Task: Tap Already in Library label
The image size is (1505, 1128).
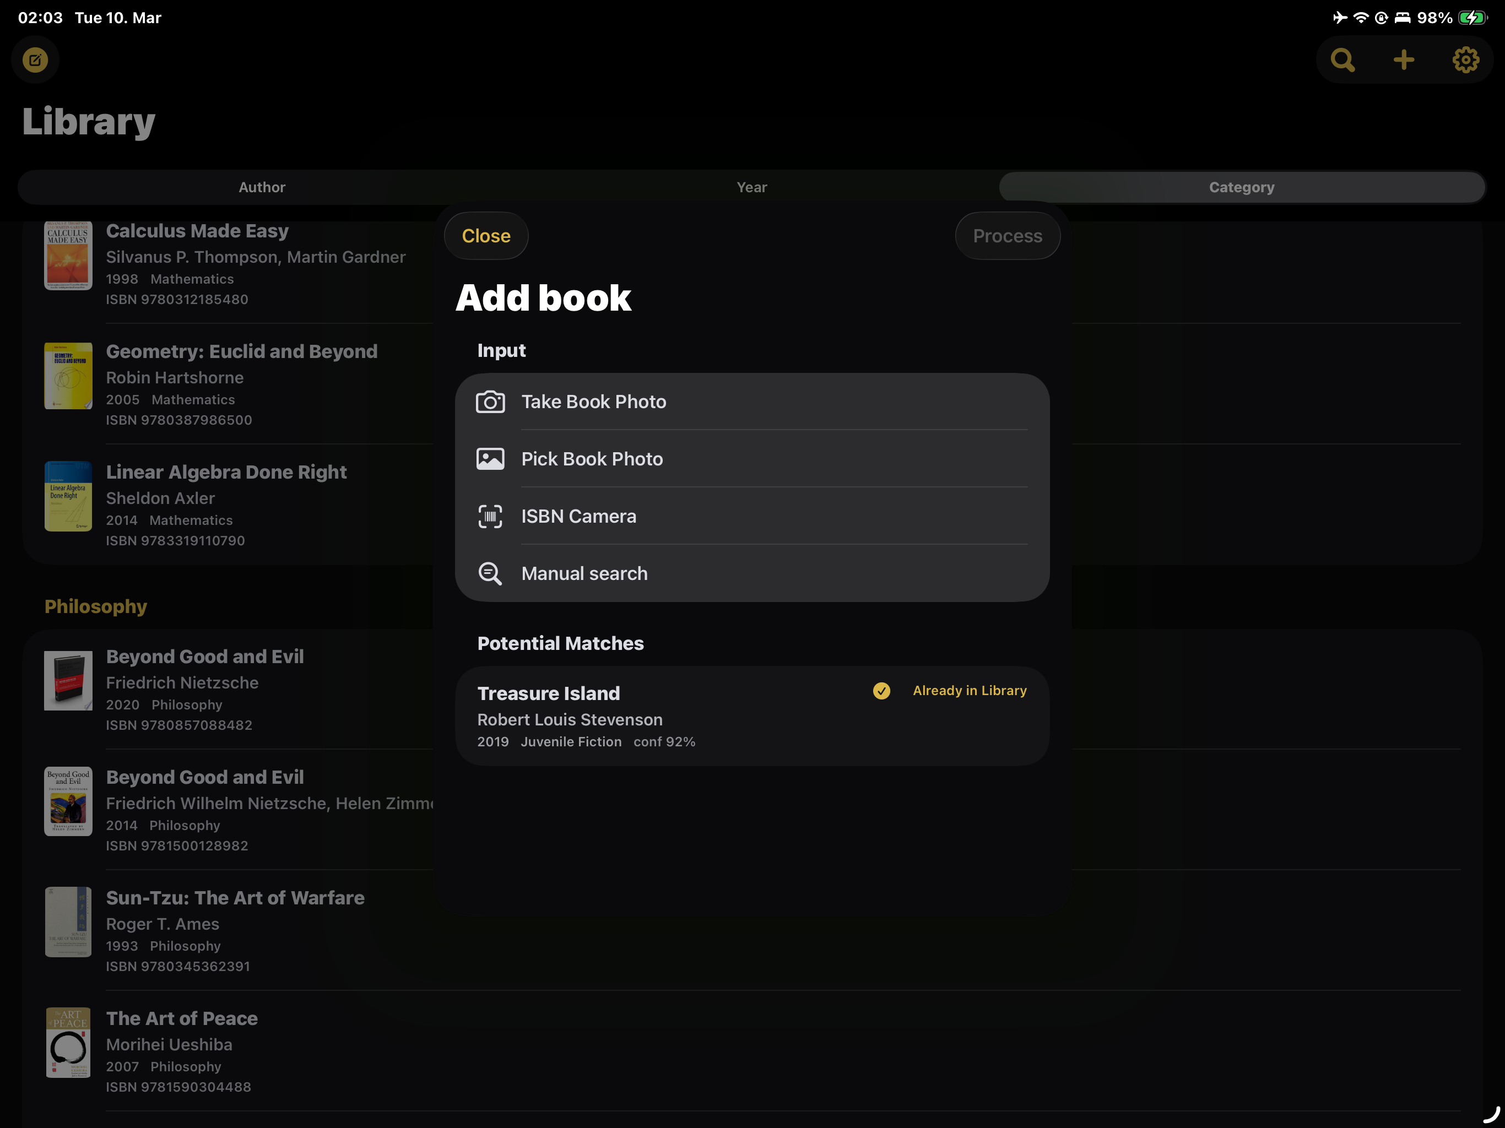Action: (970, 691)
